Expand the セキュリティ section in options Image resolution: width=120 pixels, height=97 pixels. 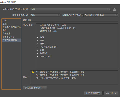37,56
